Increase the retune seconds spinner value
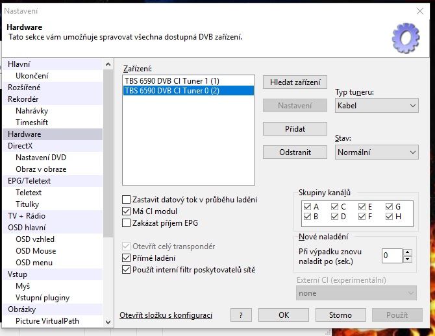The image size is (435, 336). tap(407, 252)
